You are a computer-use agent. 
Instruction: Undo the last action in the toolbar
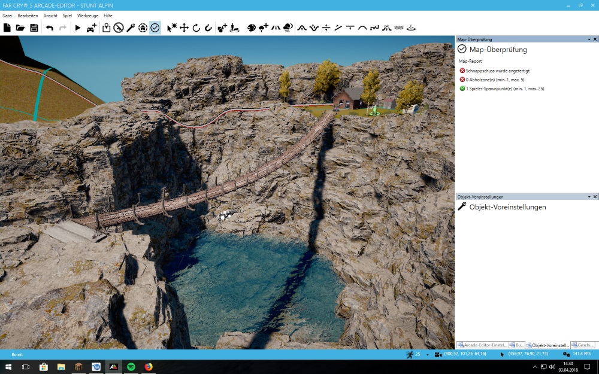(x=50, y=28)
